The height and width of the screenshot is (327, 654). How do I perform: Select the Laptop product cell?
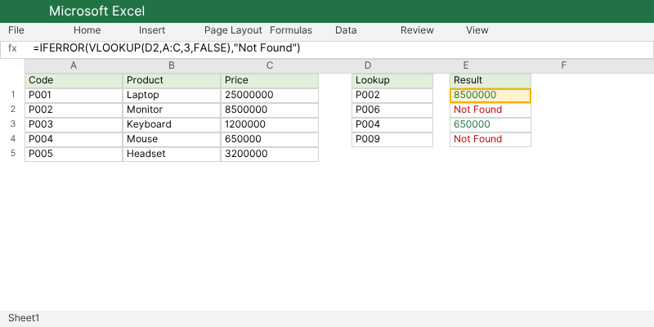(x=172, y=96)
